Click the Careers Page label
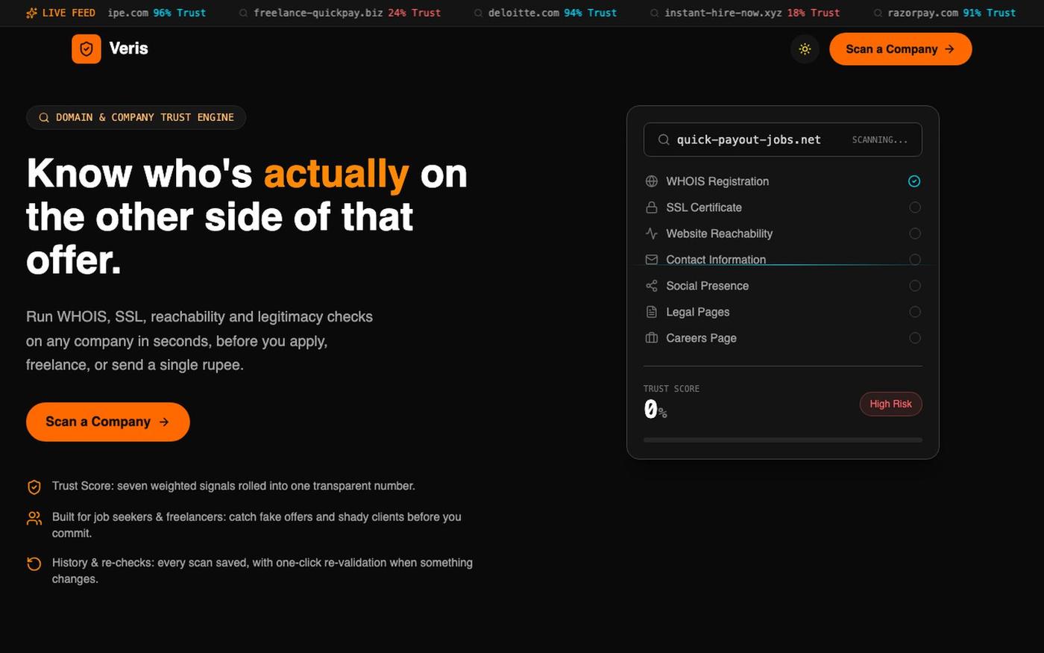 (x=701, y=338)
